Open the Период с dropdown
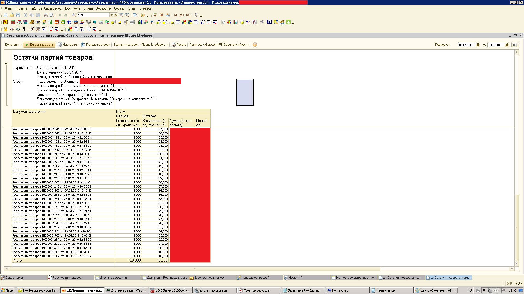This screenshot has width=524, height=294. coord(443,45)
